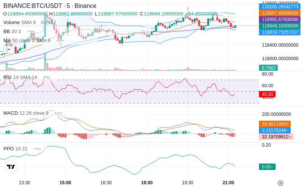Click the green last price label 118949.10
This screenshot has width=302, height=188.
click(x=280, y=26)
